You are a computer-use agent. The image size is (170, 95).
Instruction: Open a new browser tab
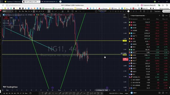[x=60, y=2]
